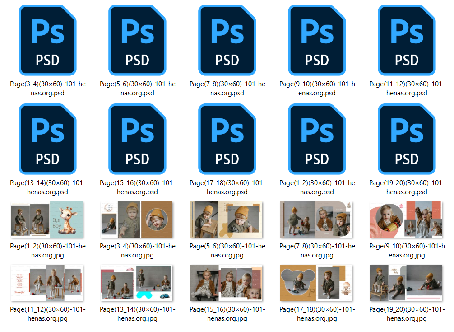Select thumbnail of Page(5_6) jpg
Image resolution: width=454 pixels, height=332 pixels.
tap(227, 220)
